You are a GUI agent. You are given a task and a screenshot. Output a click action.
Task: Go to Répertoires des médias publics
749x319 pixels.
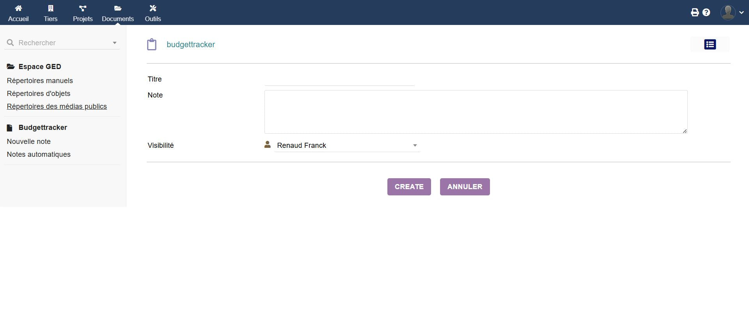pos(57,106)
